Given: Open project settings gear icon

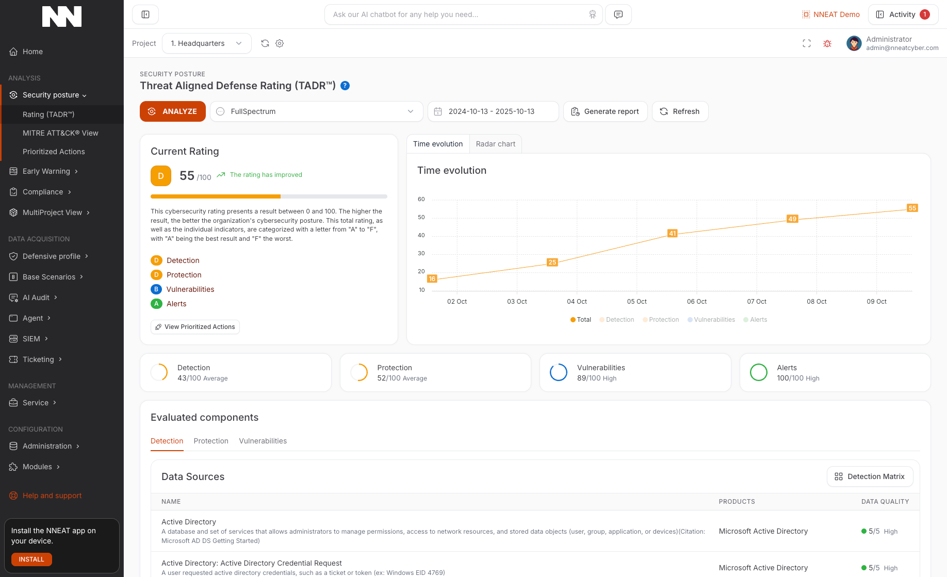Looking at the screenshot, I should (x=280, y=43).
